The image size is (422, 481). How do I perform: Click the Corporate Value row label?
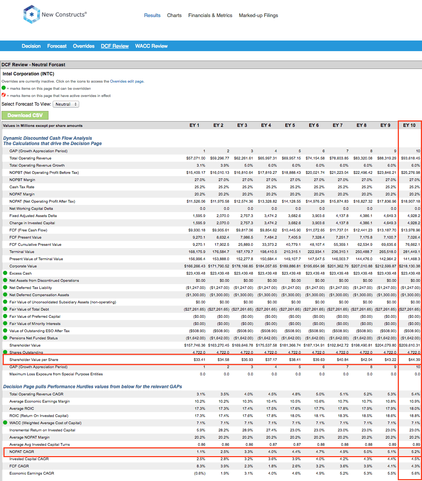tap(23, 266)
